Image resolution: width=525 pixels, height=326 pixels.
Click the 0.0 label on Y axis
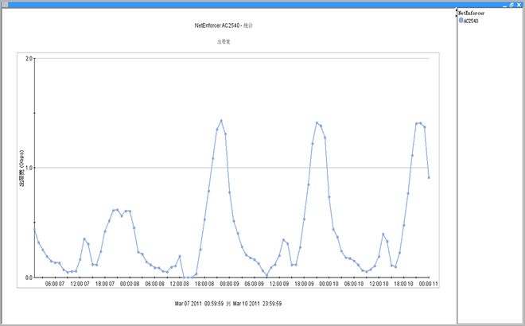29,277
